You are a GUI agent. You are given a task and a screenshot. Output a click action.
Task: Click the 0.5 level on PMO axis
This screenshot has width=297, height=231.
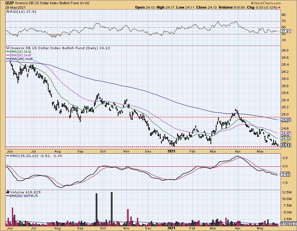pos(285,158)
